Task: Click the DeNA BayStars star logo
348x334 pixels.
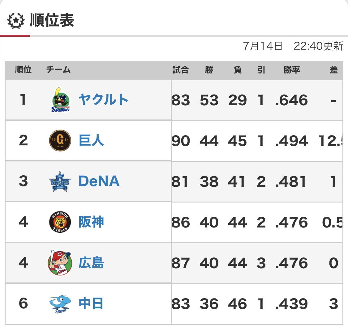Action: 60,181
